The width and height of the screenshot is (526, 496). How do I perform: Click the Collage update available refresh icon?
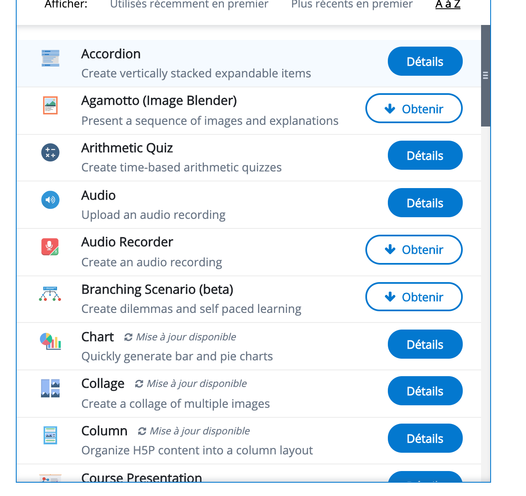pos(139,384)
